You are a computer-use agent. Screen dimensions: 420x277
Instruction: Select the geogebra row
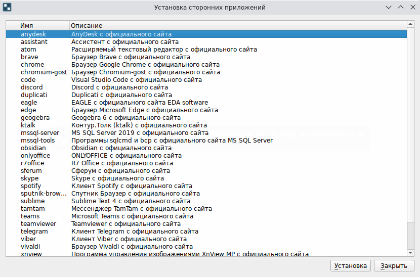(x=206, y=117)
